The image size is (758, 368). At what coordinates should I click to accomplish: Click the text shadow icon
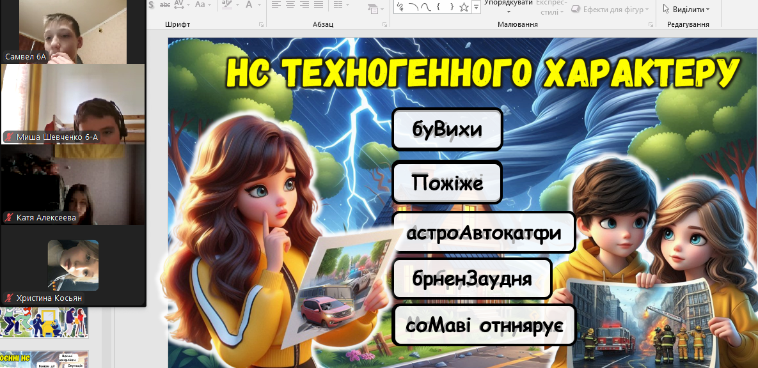151,4
